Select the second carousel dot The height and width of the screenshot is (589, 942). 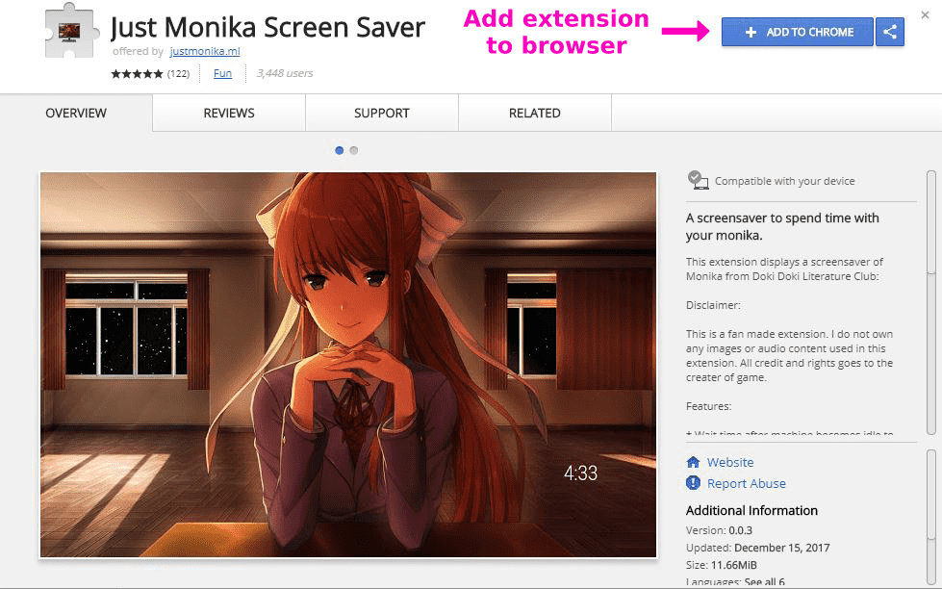(x=354, y=150)
